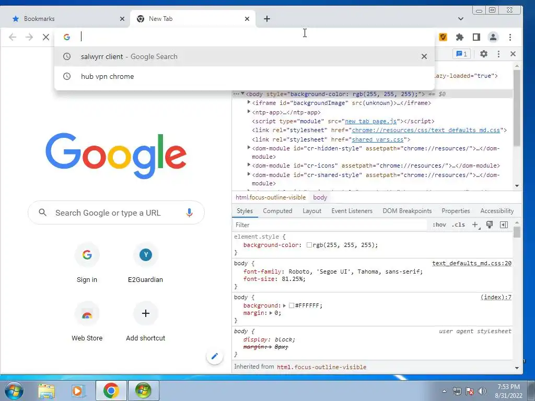Select the salwyrr client search suggestion
The image size is (535, 401).
point(245,56)
